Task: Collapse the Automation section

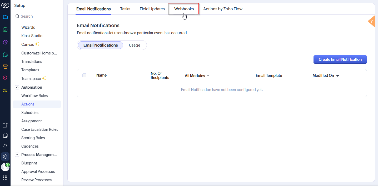Action: [x=17, y=87]
